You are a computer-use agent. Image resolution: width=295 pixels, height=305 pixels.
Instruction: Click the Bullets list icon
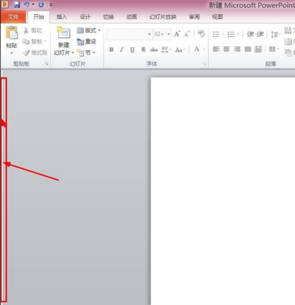pyautogui.click(x=216, y=34)
